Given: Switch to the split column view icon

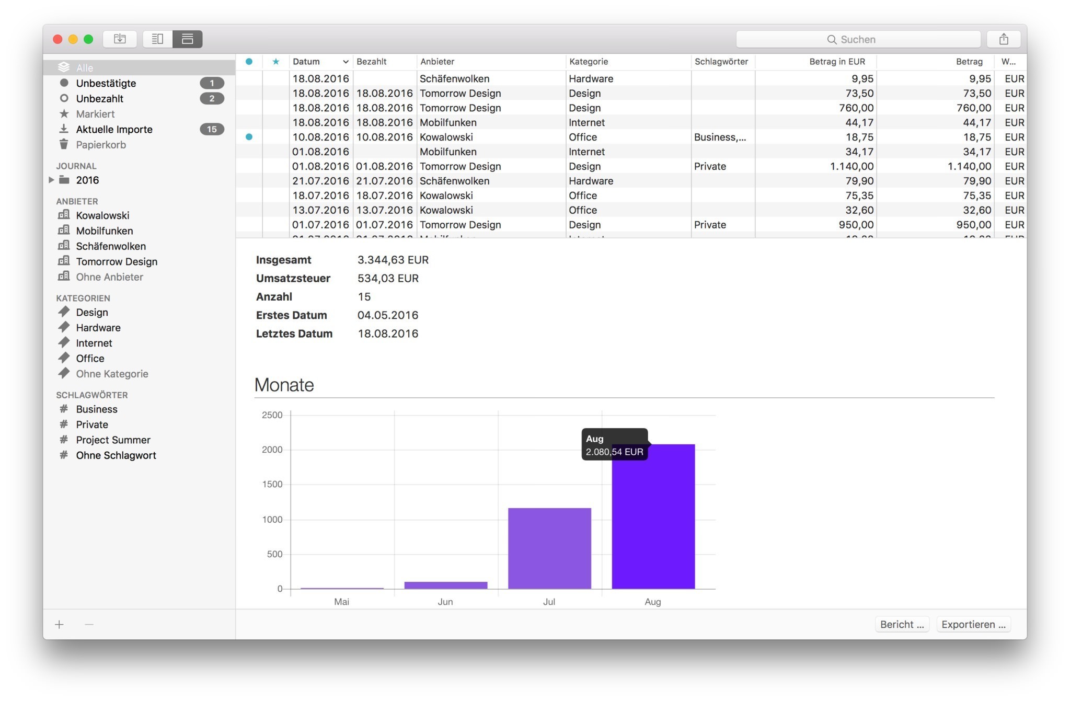Looking at the screenshot, I should point(157,39).
